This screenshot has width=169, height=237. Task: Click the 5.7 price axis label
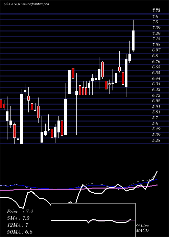155,118
